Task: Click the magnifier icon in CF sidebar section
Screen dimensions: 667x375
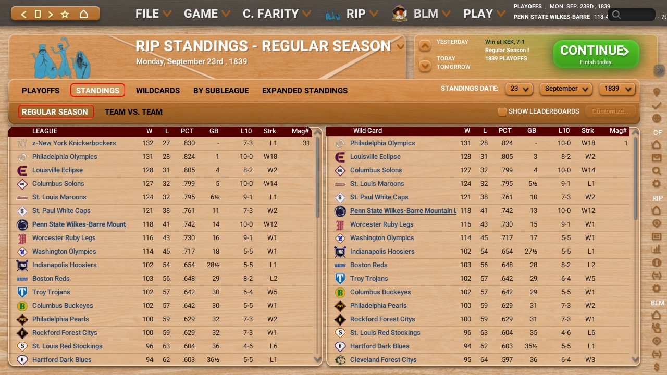Action: [657, 171]
